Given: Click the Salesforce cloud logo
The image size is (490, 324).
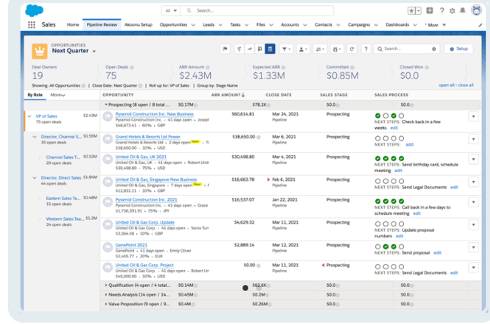Looking at the screenshot, I should pos(34,10).
